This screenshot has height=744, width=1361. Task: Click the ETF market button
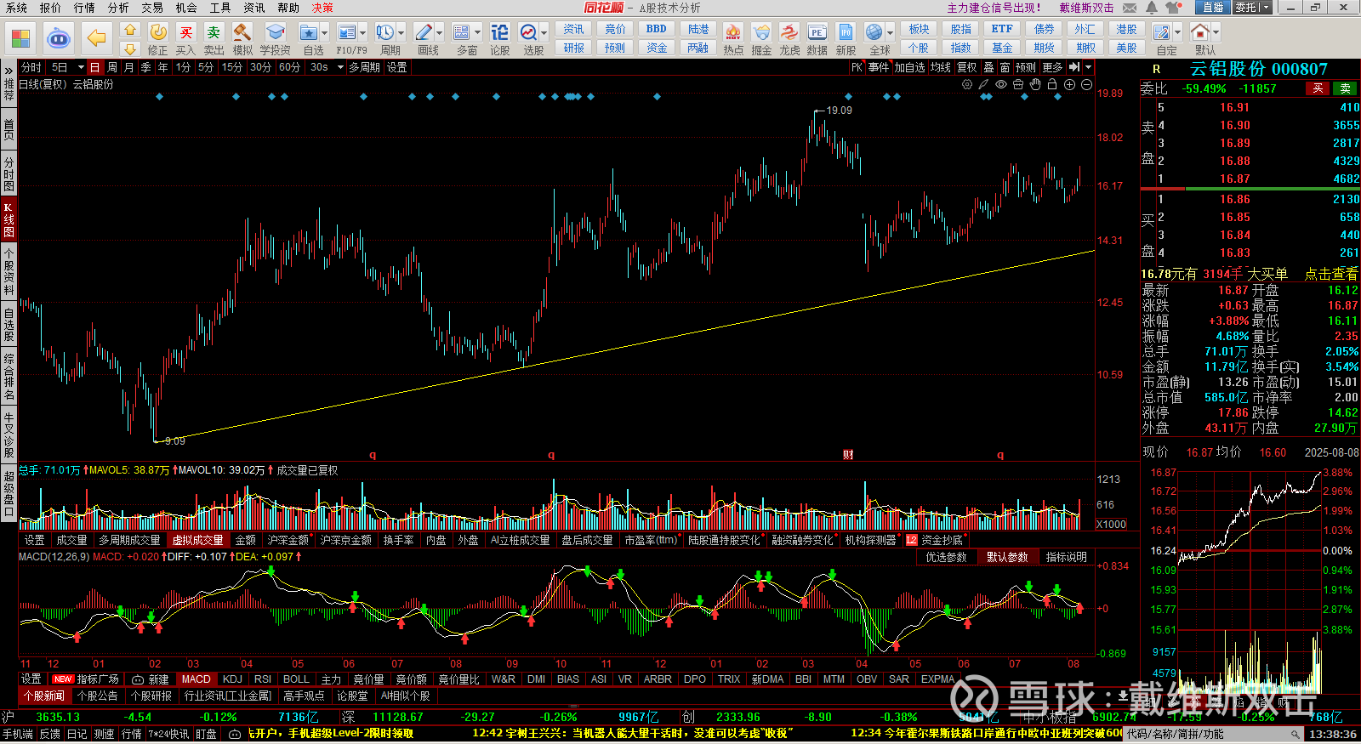1002,29
